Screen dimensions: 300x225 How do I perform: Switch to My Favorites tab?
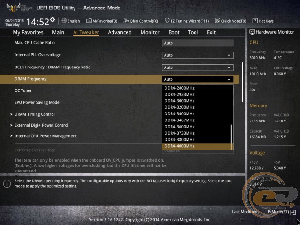(28, 32)
